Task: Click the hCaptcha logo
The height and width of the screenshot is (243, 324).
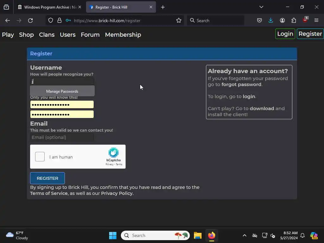Action: (114, 153)
